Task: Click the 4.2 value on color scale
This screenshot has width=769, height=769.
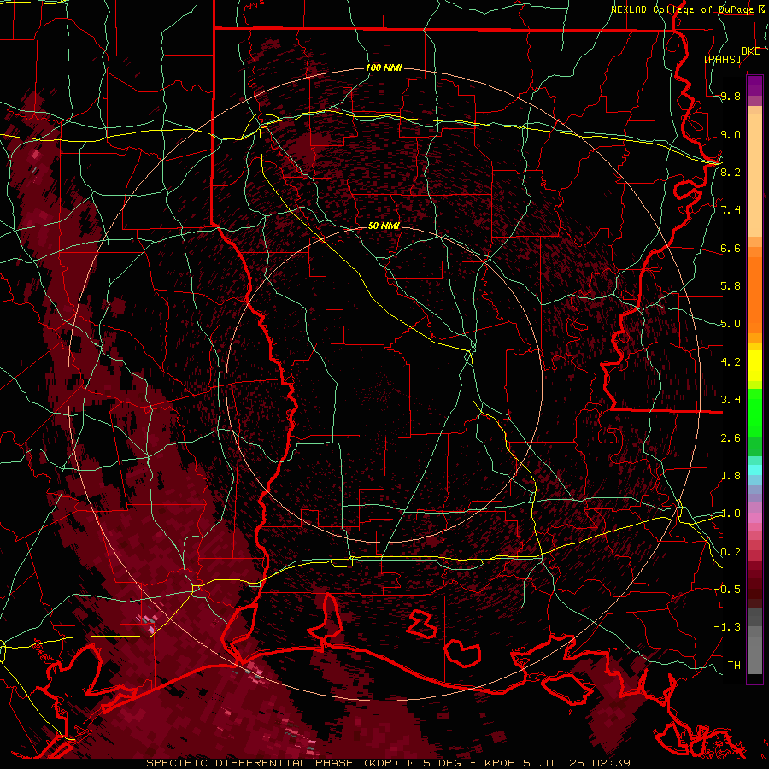Action: [731, 362]
